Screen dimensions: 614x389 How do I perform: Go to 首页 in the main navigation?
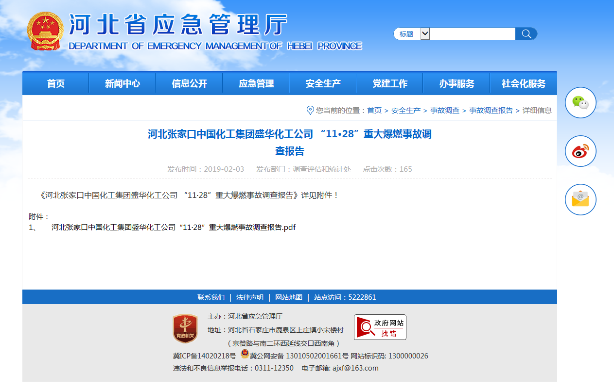56,83
